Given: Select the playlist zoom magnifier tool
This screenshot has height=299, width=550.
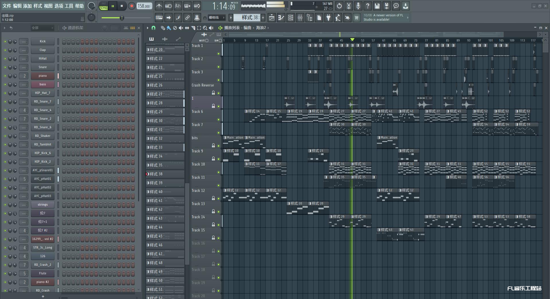Looking at the screenshot, I should pyautogui.click(x=205, y=28).
